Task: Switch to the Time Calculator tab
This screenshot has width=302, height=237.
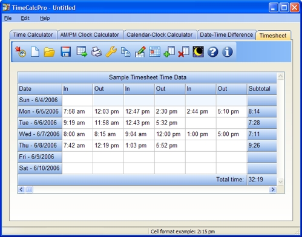Action: (x=33, y=35)
